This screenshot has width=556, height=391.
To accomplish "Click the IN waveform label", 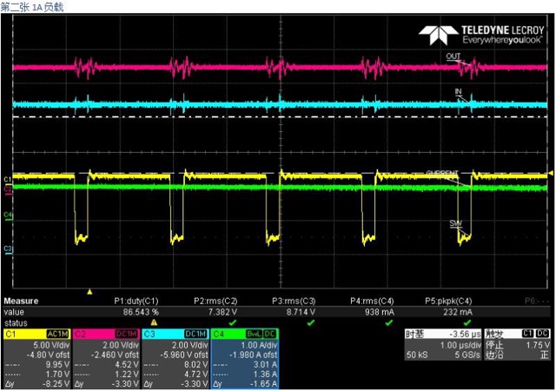I will pos(458,91).
